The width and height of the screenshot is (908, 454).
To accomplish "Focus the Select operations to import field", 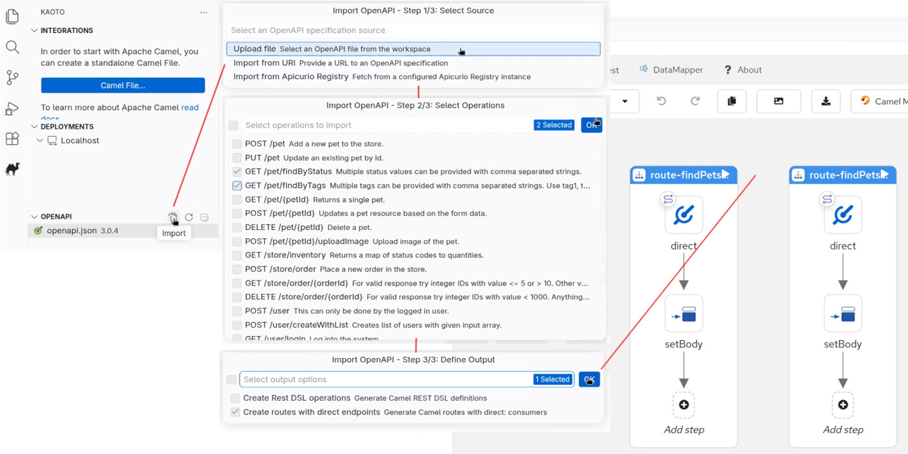I will (387, 125).
